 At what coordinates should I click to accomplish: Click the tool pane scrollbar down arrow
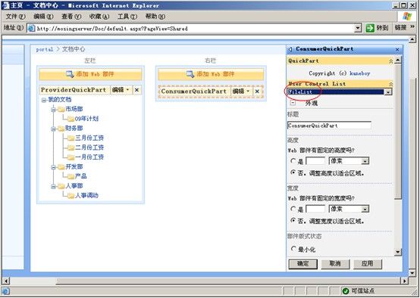point(398,252)
